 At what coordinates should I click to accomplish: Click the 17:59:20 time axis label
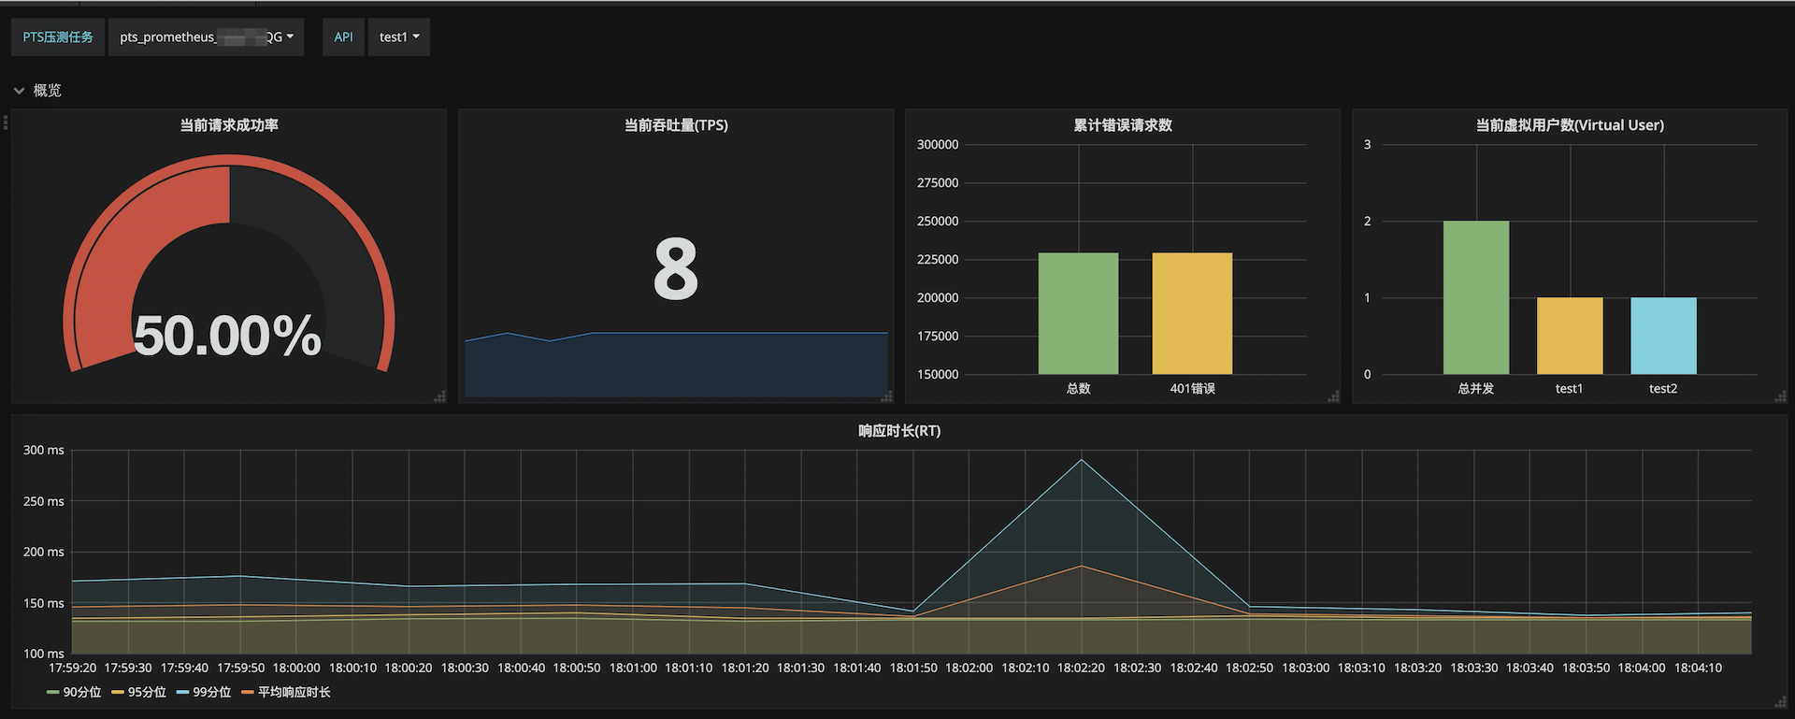pyautogui.click(x=72, y=668)
